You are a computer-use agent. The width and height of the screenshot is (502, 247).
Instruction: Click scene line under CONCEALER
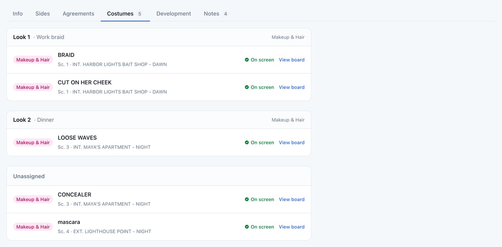[x=104, y=204]
